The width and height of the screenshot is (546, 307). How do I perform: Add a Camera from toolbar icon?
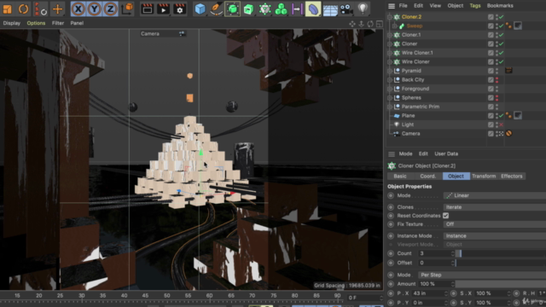click(346, 9)
